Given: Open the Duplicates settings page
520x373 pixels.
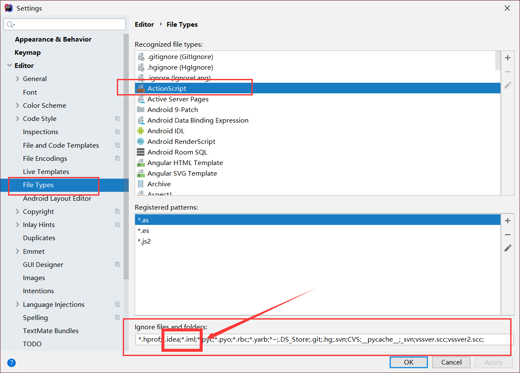Looking at the screenshot, I should (x=39, y=238).
